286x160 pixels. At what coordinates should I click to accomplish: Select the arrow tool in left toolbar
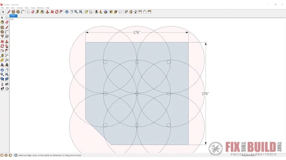(x=2, y=18)
